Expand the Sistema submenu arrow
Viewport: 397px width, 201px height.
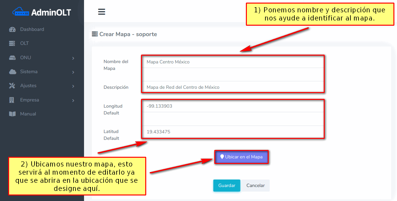click(x=73, y=72)
